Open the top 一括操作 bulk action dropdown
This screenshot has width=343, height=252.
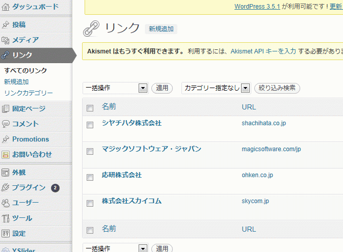pos(115,88)
